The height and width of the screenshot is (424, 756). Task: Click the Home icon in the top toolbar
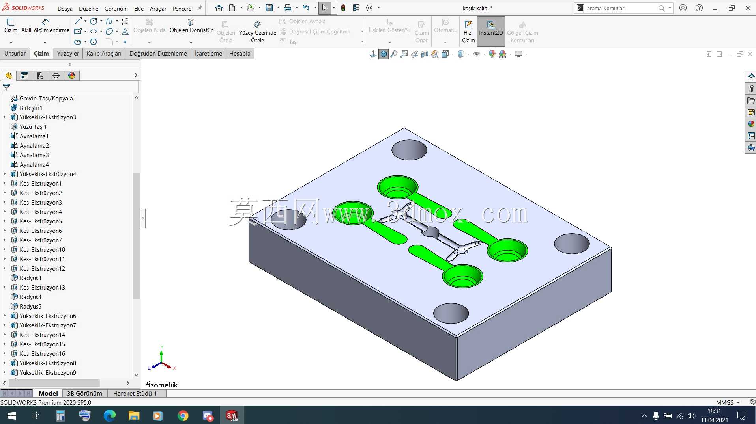point(219,8)
